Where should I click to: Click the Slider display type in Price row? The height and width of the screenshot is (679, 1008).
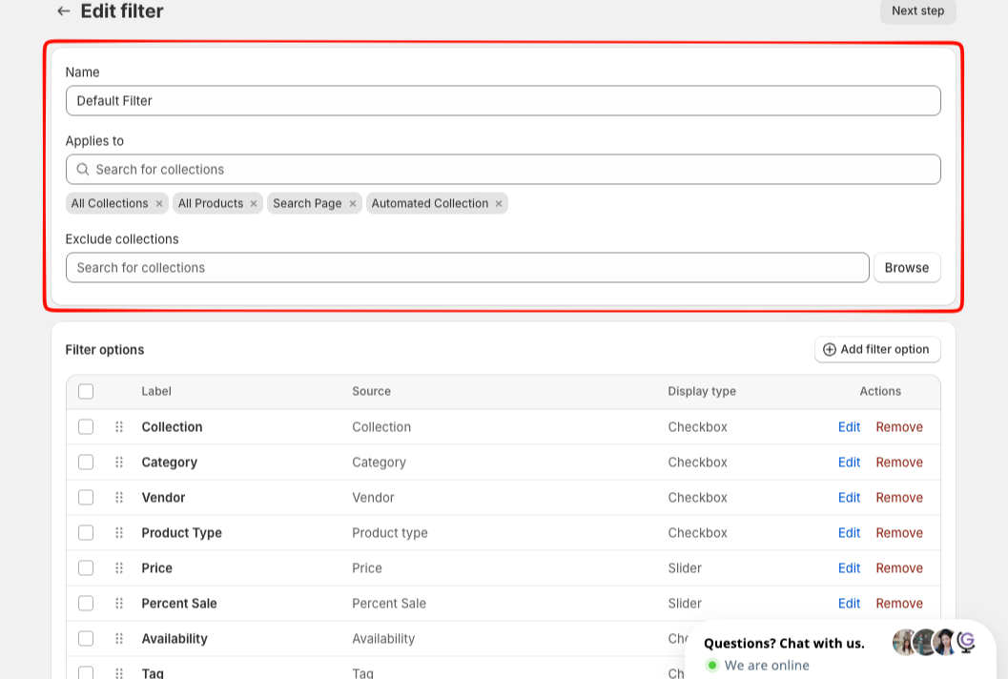click(685, 568)
